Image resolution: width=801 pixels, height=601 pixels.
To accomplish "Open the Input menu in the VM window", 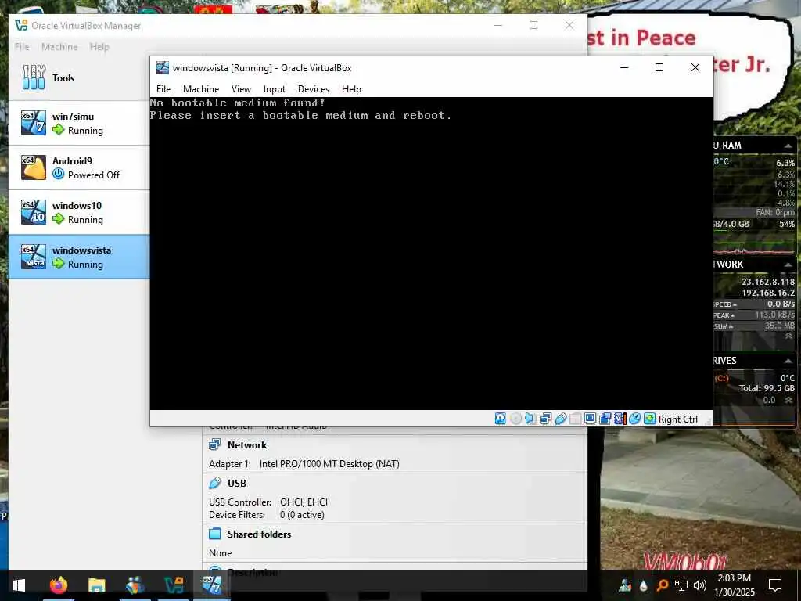I will (275, 89).
